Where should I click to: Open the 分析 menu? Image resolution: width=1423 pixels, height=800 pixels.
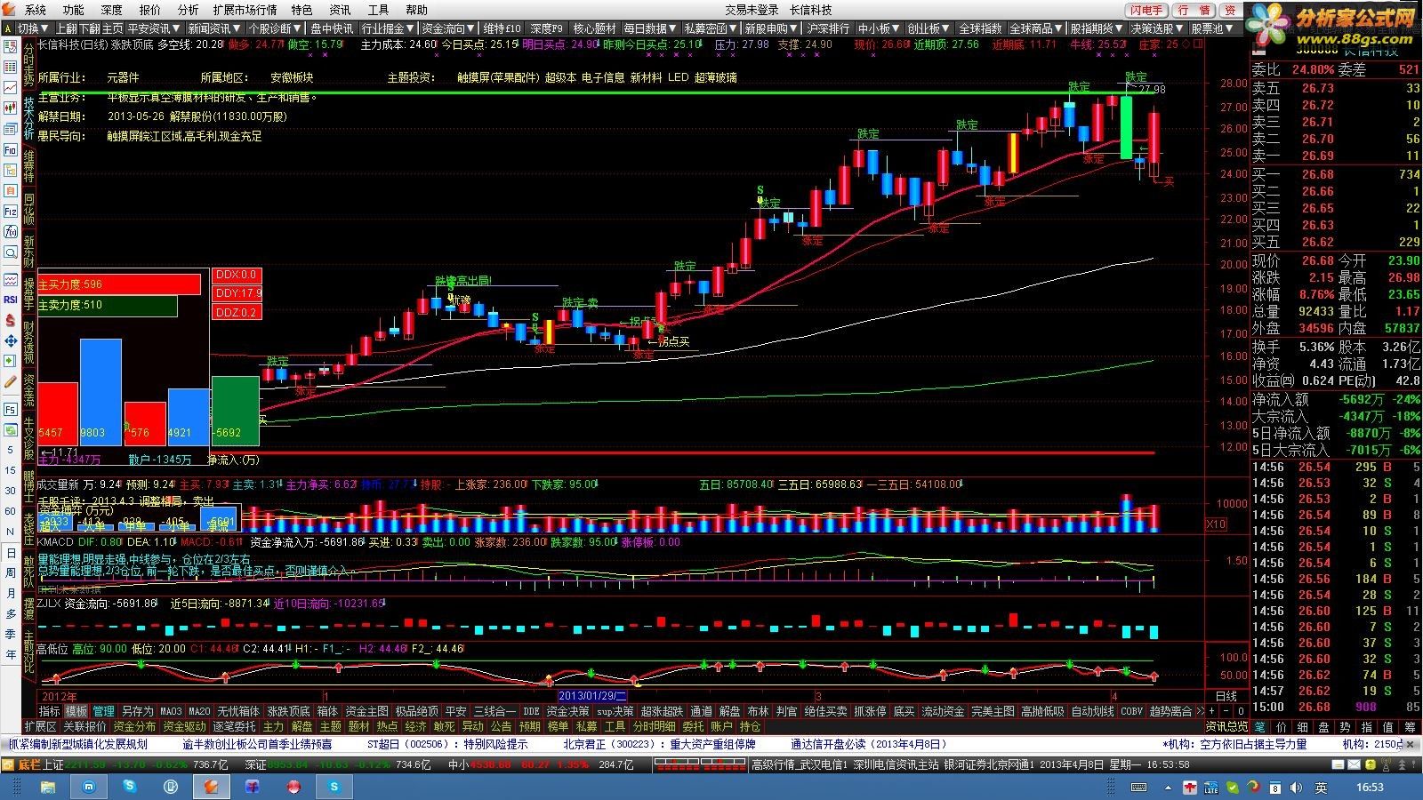[x=189, y=10]
